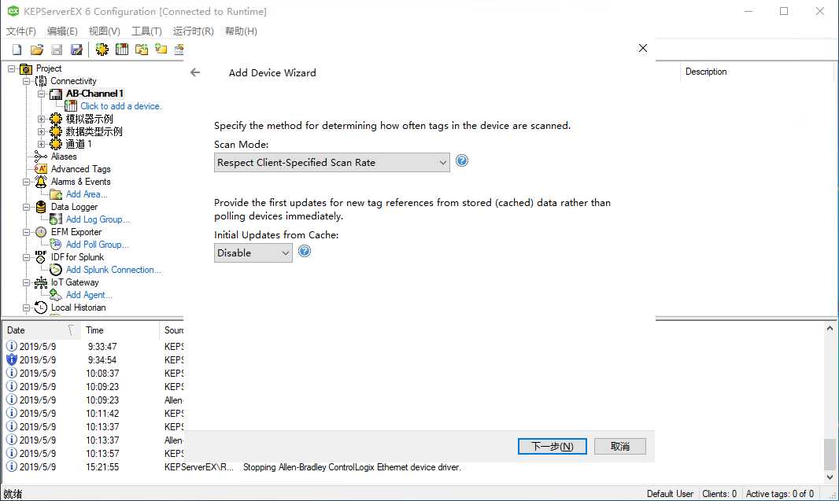Click gear icon of 通道 1 channel
Image resolution: width=839 pixels, height=501 pixels.
point(56,144)
